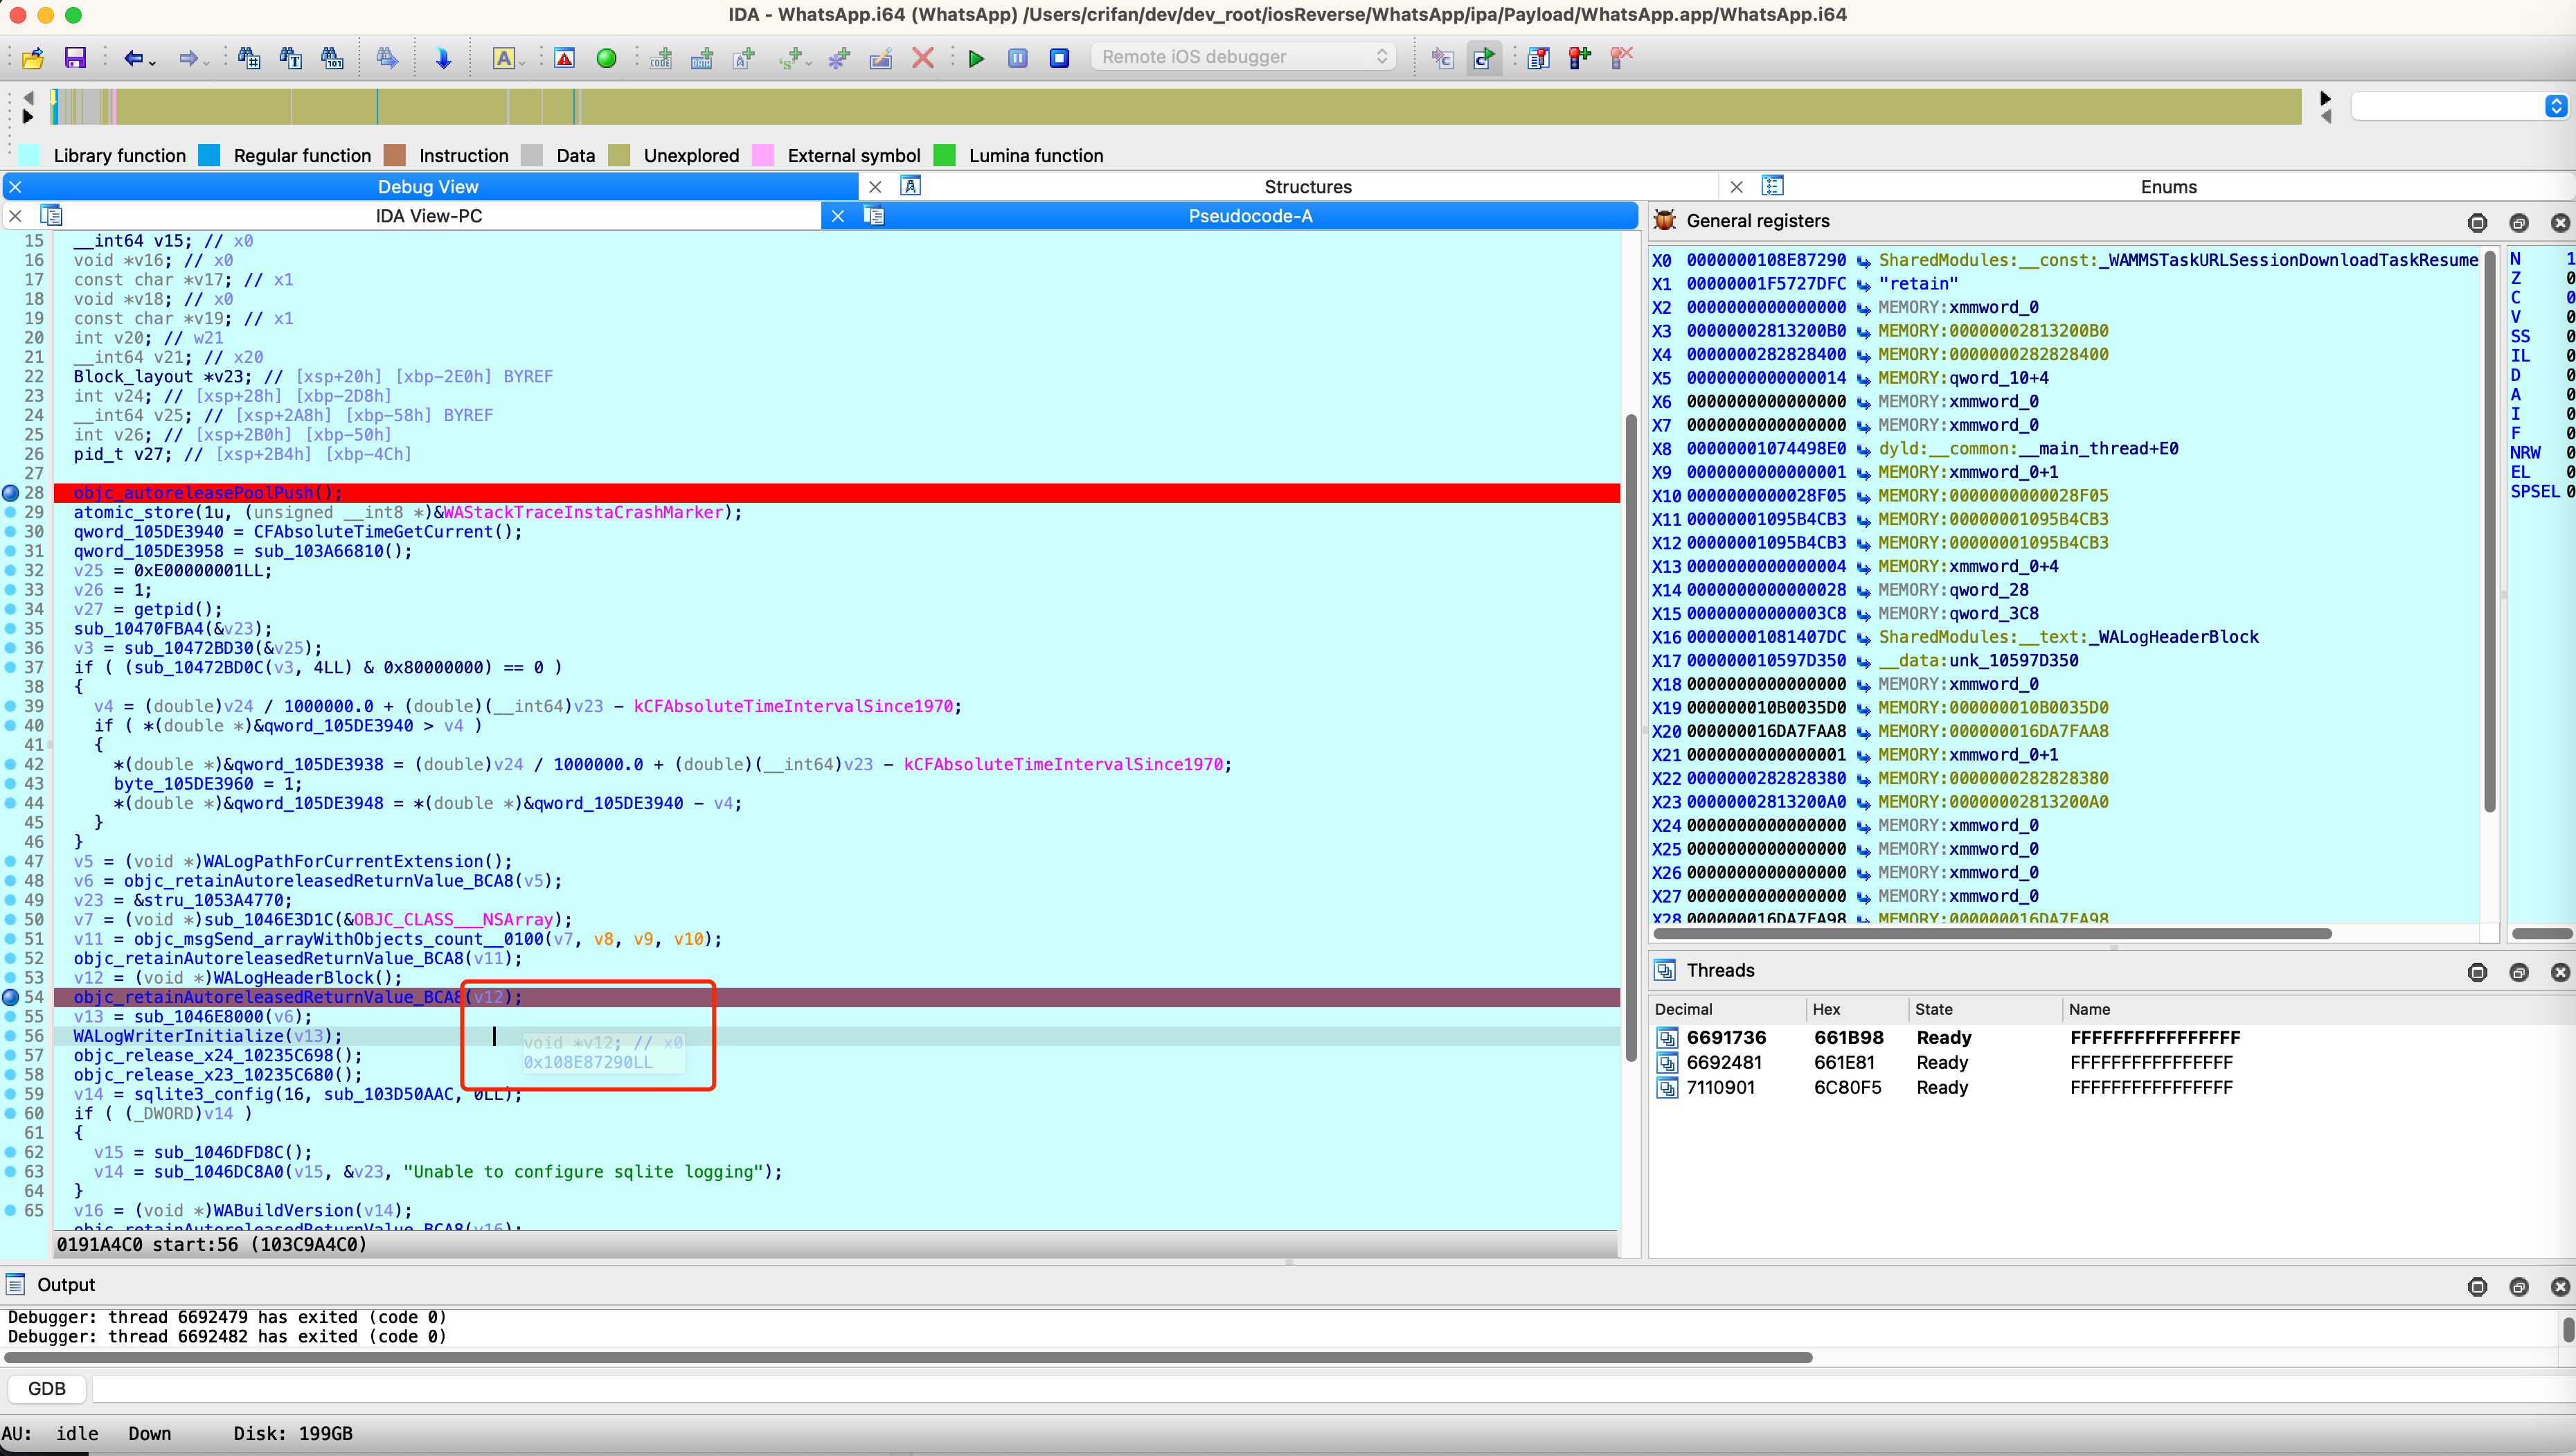This screenshot has width=2576, height=1456.
Task: Set breakpoint dot at line 65
Action: [x=11, y=1210]
